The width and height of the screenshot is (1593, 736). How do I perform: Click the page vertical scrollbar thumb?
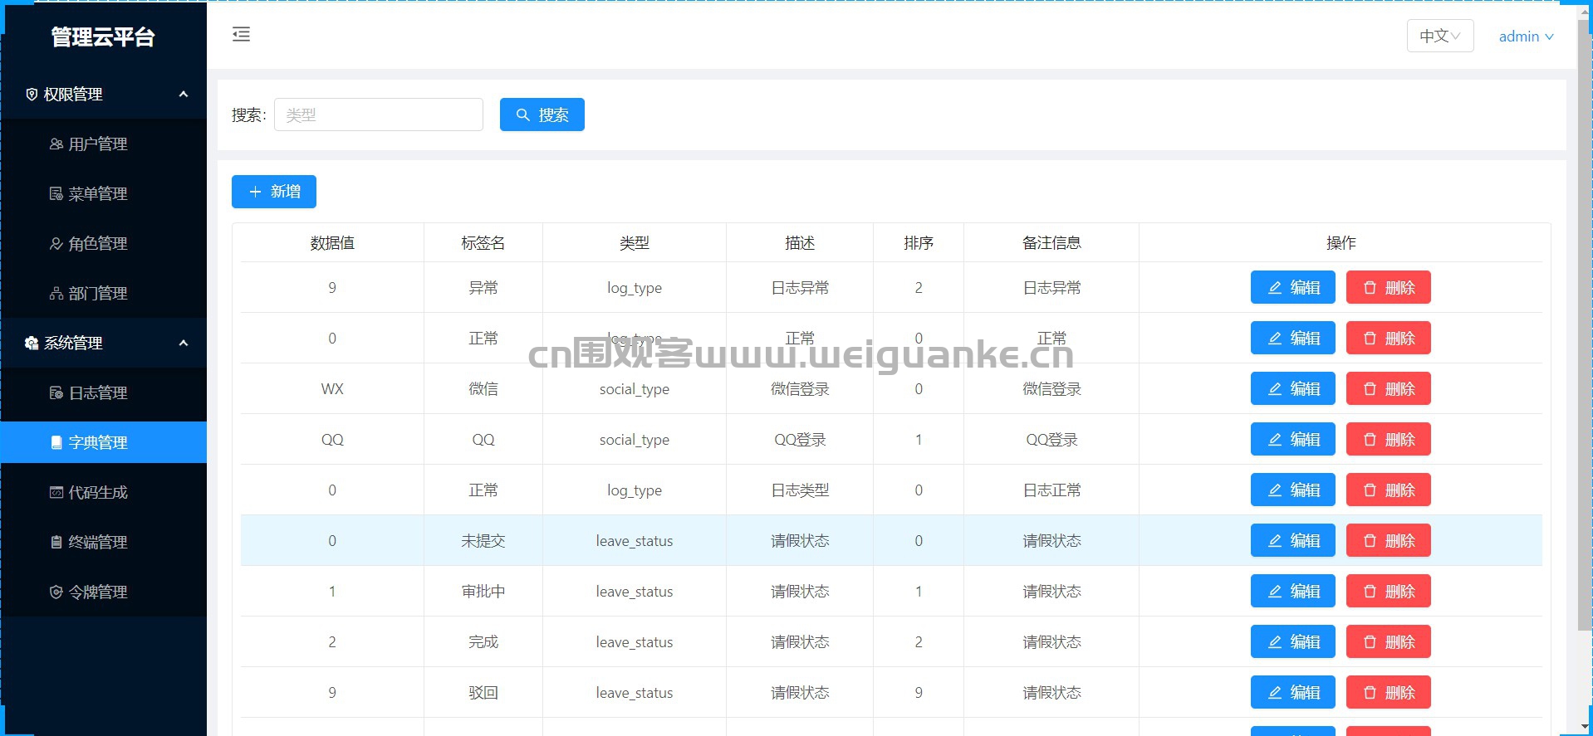tap(1585, 324)
